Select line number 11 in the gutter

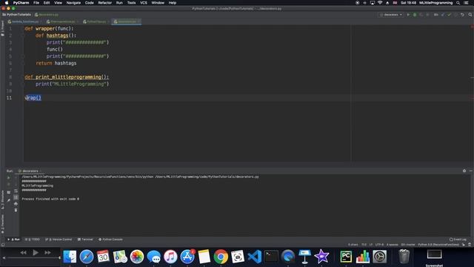click(9, 98)
